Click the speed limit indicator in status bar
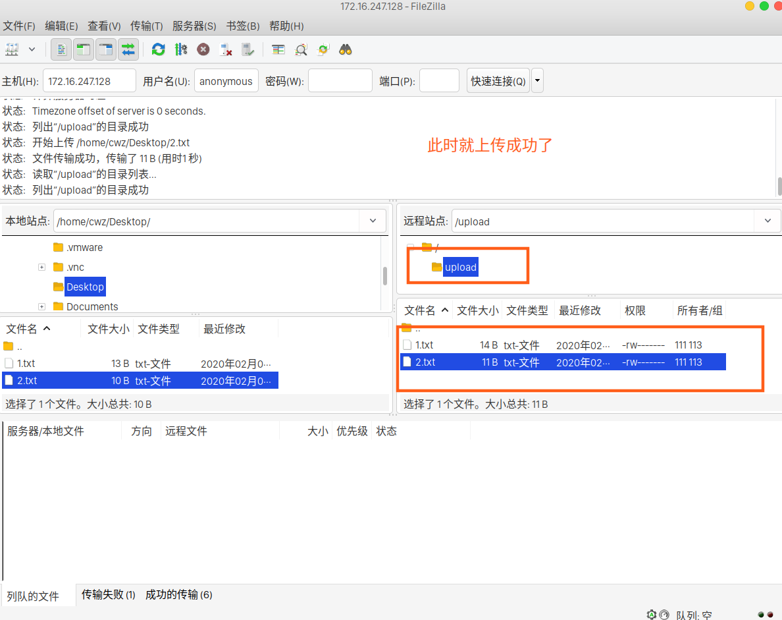Image resolution: width=782 pixels, height=620 pixels. pyautogui.click(x=664, y=615)
